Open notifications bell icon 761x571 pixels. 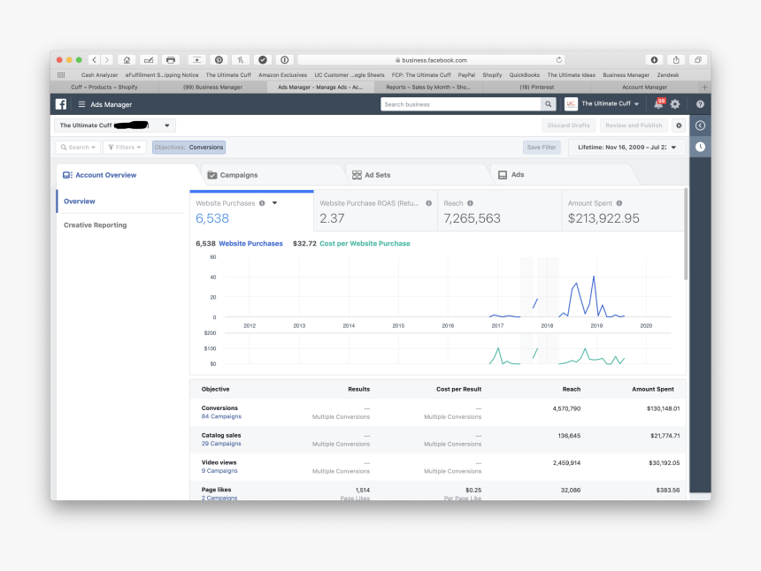coord(657,104)
